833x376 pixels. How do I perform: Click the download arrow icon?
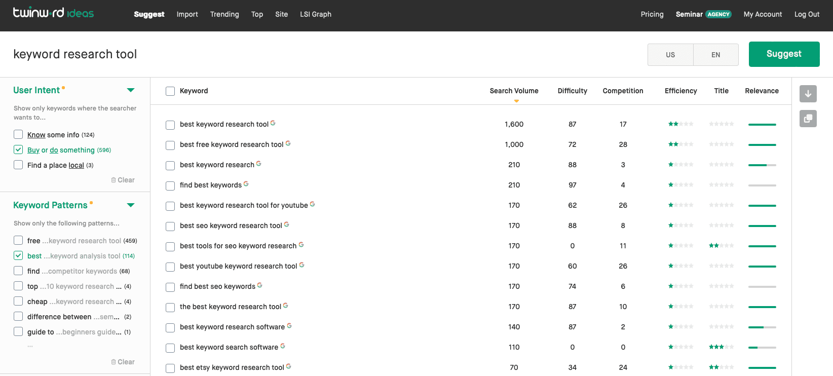(808, 94)
